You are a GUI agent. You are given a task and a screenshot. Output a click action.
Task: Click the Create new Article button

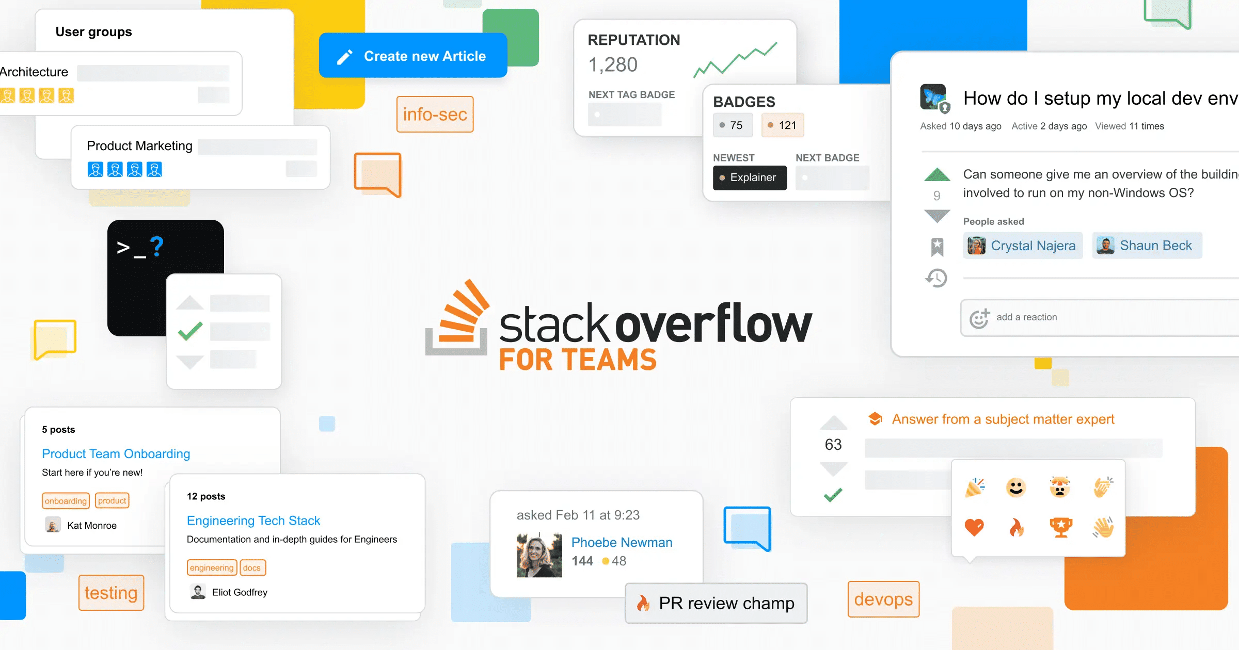(413, 56)
